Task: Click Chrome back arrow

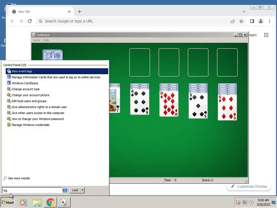Action: coord(12,21)
